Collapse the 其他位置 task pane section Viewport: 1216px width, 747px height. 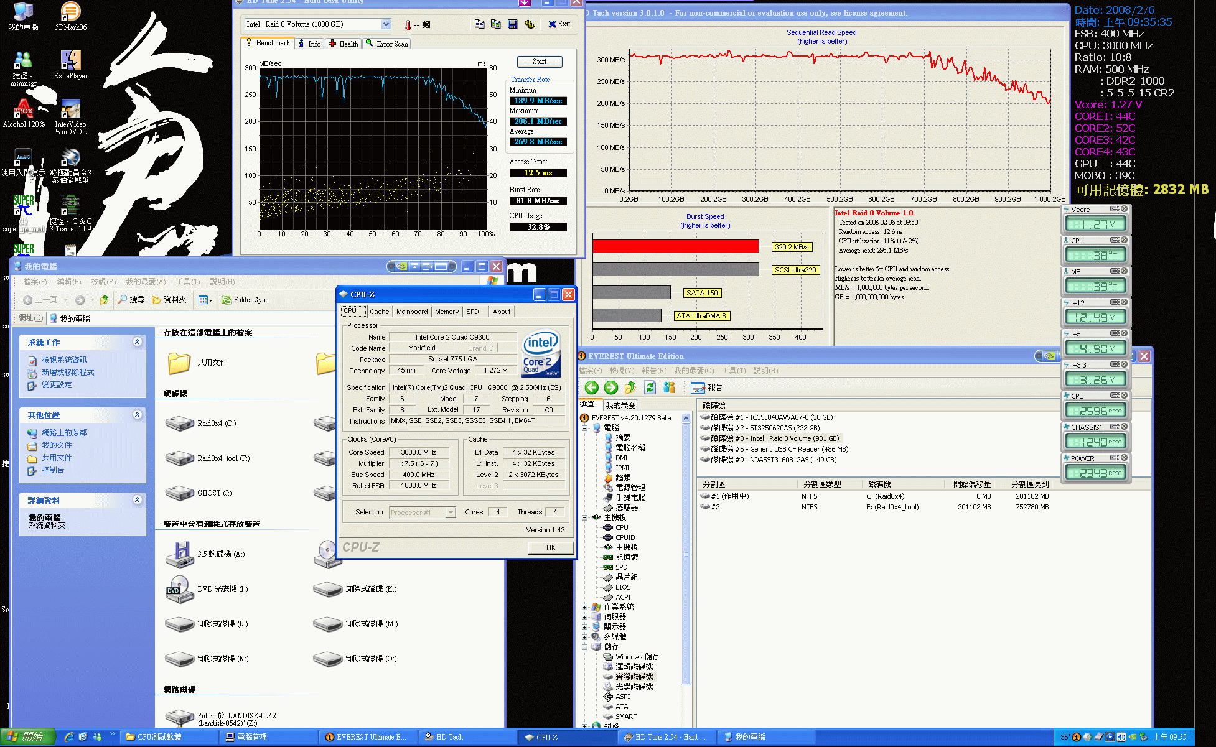pos(138,415)
